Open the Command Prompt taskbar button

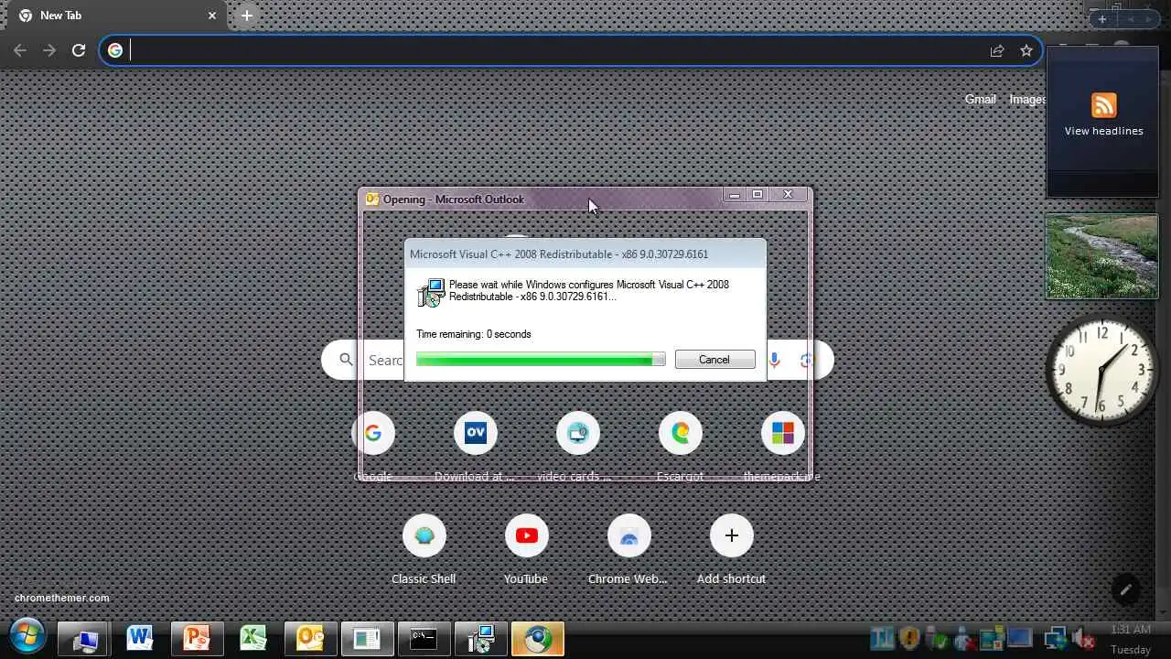coord(424,639)
